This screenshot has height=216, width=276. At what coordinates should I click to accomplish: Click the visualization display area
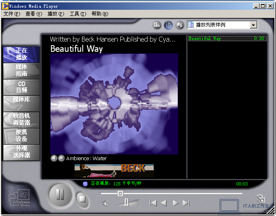tap(114, 104)
